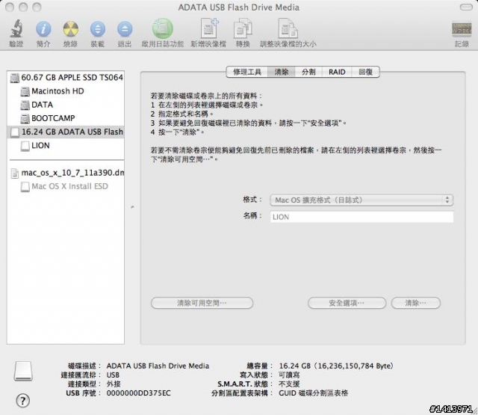Switch to the RAID tab

tap(337, 72)
